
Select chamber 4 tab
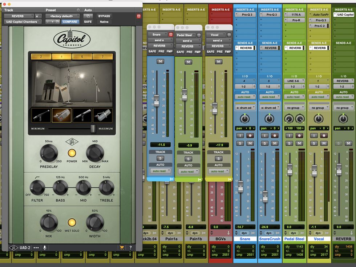click(61, 57)
